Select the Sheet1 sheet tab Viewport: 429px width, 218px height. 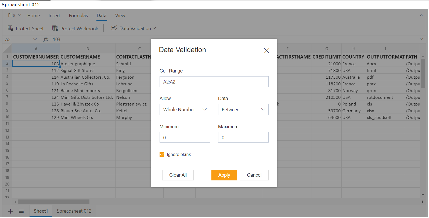pyautogui.click(x=41, y=211)
